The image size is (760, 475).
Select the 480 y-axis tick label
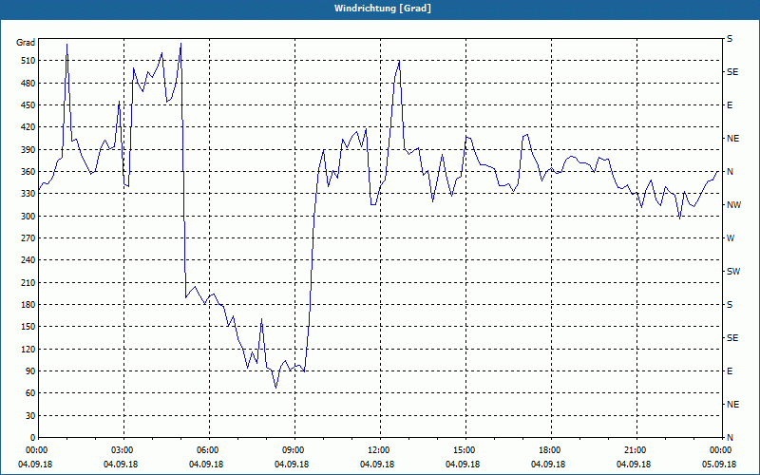click(28, 84)
